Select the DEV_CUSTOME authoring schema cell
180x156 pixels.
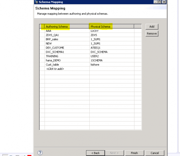point(67,48)
